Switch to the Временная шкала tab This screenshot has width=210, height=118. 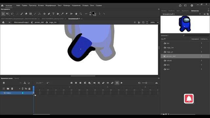pyautogui.click(x=7, y=78)
